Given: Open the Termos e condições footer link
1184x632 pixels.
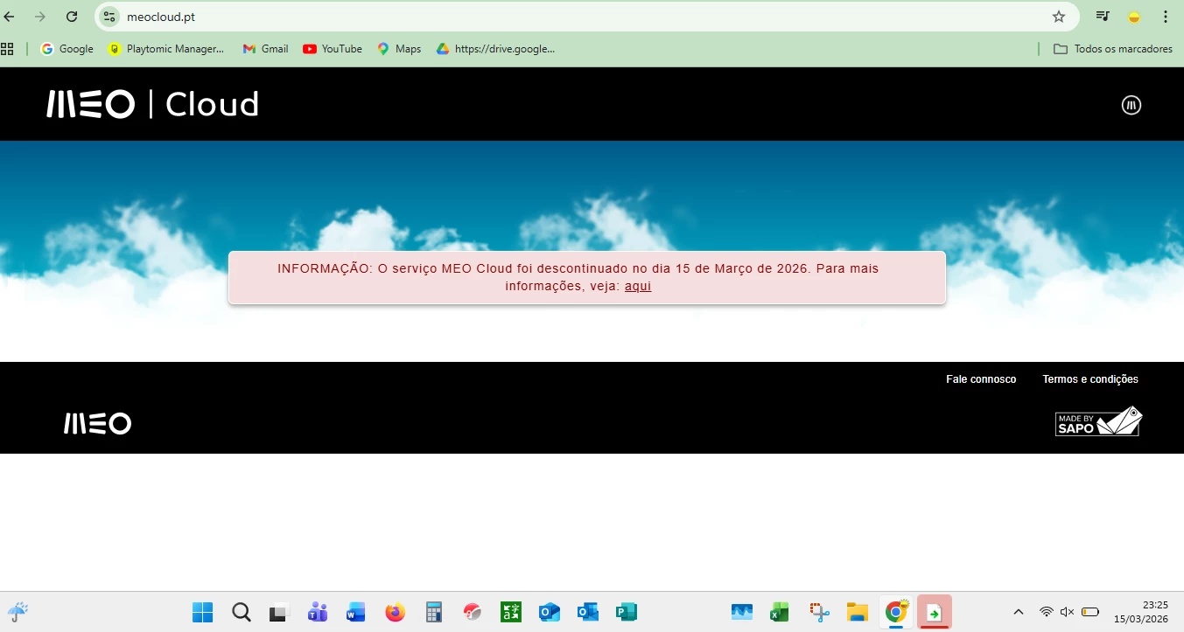Looking at the screenshot, I should pos(1090,379).
